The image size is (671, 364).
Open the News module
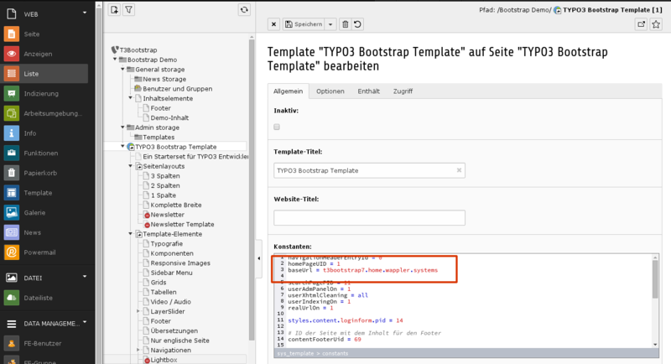click(32, 232)
